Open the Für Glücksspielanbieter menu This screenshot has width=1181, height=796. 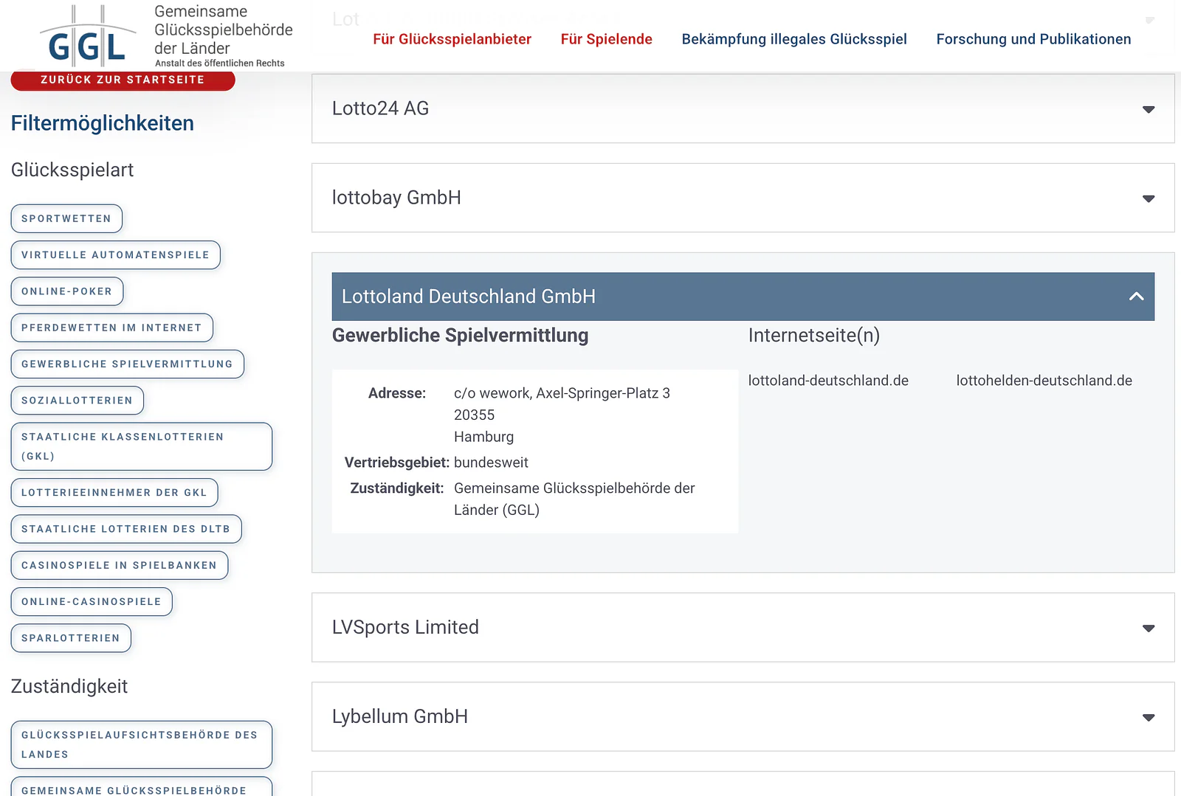tap(452, 39)
